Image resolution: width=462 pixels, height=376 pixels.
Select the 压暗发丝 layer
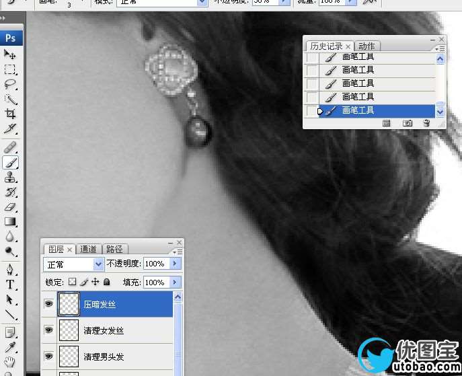[115, 304]
